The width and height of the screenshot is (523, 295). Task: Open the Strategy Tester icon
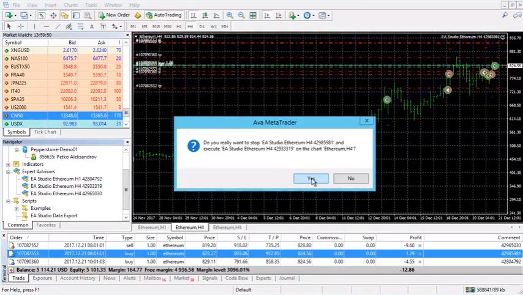[88, 15]
